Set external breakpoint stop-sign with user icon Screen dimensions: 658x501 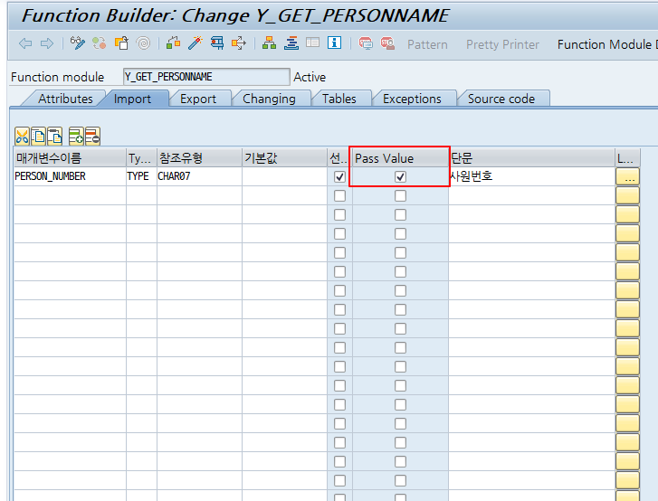pos(387,43)
